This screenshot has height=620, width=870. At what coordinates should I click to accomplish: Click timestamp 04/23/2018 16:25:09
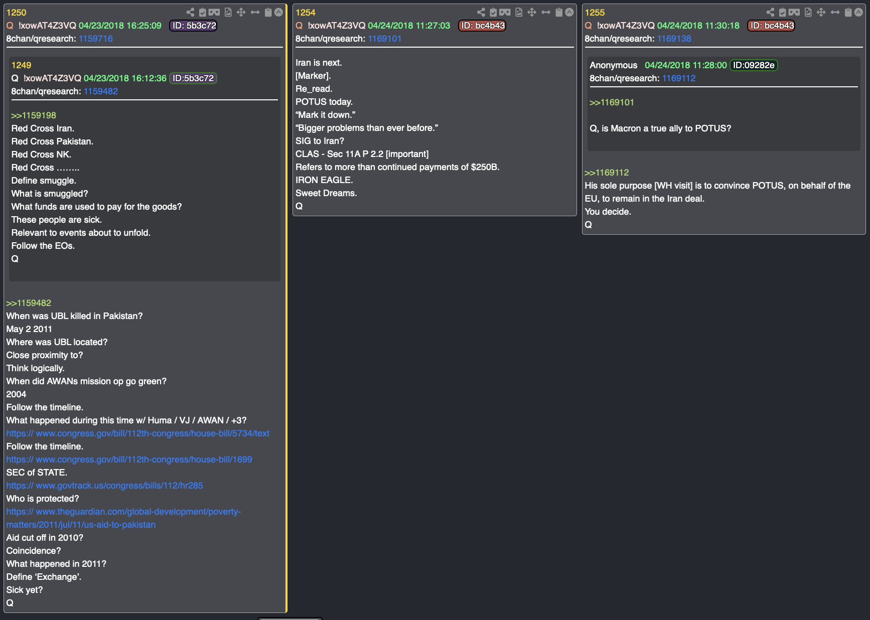[120, 26]
